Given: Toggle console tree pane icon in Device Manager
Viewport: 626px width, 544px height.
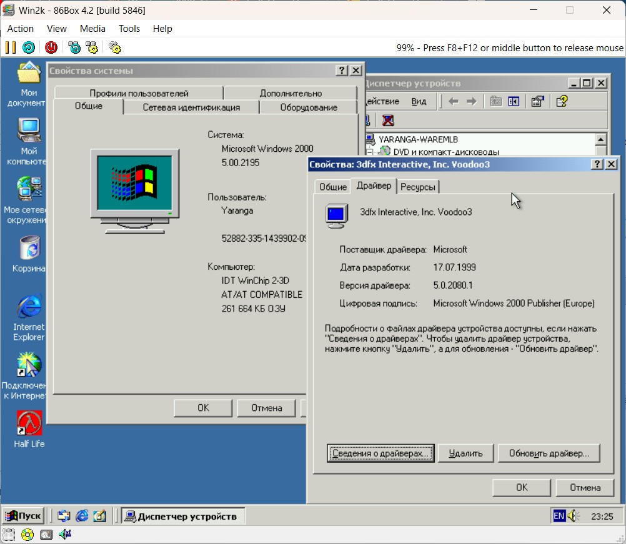Looking at the screenshot, I should tap(514, 101).
